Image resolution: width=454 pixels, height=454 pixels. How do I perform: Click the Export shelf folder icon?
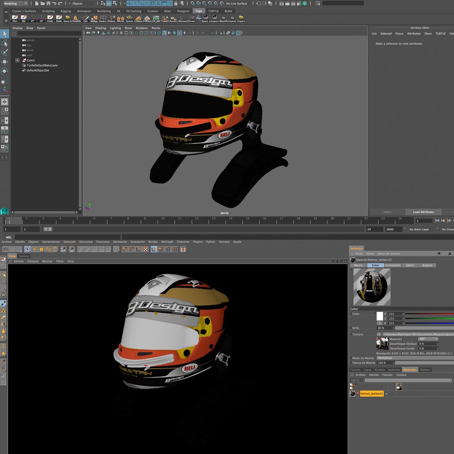(x=241, y=19)
